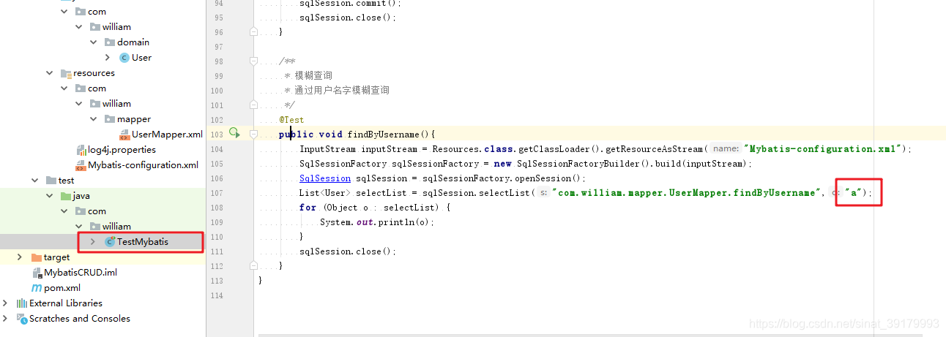Collapse findByUsername method with line 103 fold marker
This screenshot has height=337, width=946.
[253, 135]
